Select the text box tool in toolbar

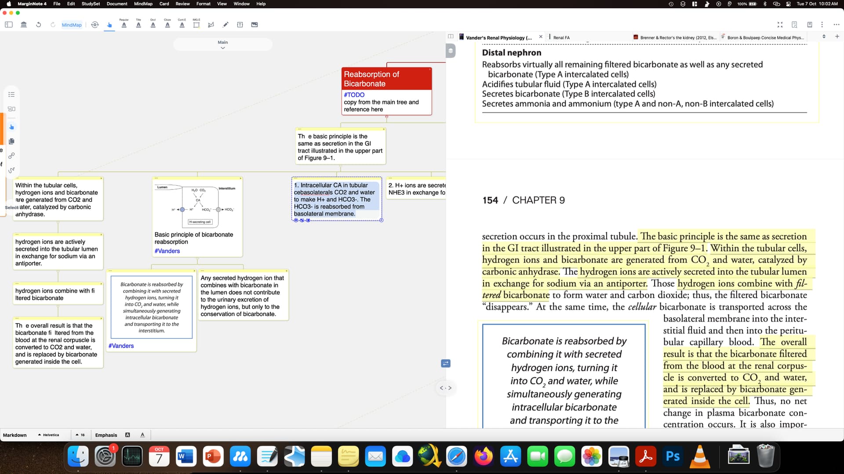point(240,25)
